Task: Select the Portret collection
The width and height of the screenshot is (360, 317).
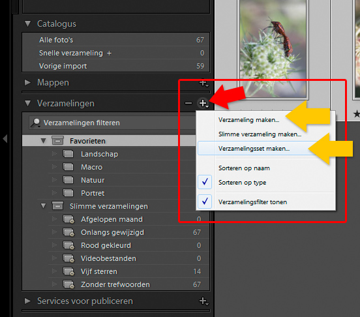Action: tap(93, 193)
